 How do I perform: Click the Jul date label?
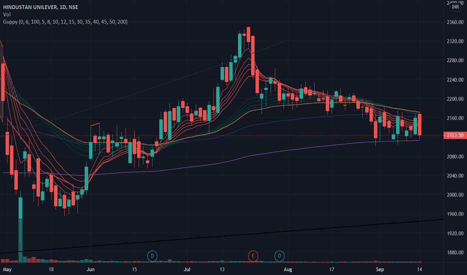click(187, 269)
